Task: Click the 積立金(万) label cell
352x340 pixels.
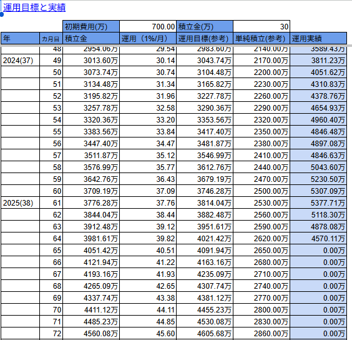Action: pyautogui.click(x=205, y=27)
